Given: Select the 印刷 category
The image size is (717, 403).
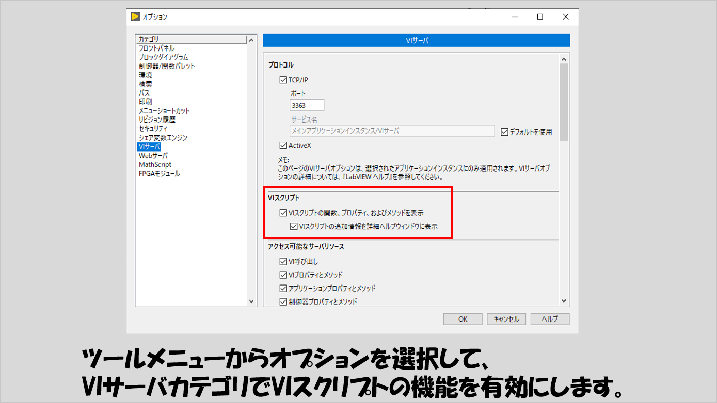Looking at the screenshot, I should tap(145, 102).
